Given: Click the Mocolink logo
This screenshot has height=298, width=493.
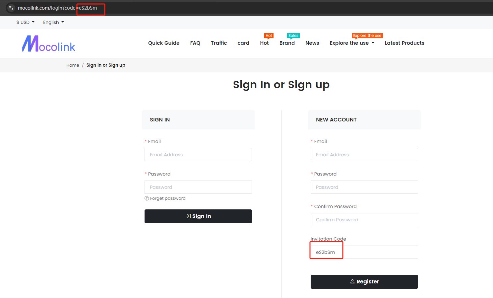Looking at the screenshot, I should coord(49,44).
